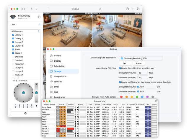Open the gear settings button under PTZ

(x=25, y=113)
